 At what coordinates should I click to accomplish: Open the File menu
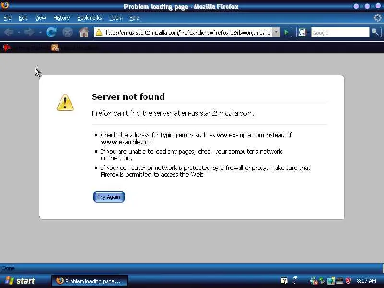[x=7, y=18]
